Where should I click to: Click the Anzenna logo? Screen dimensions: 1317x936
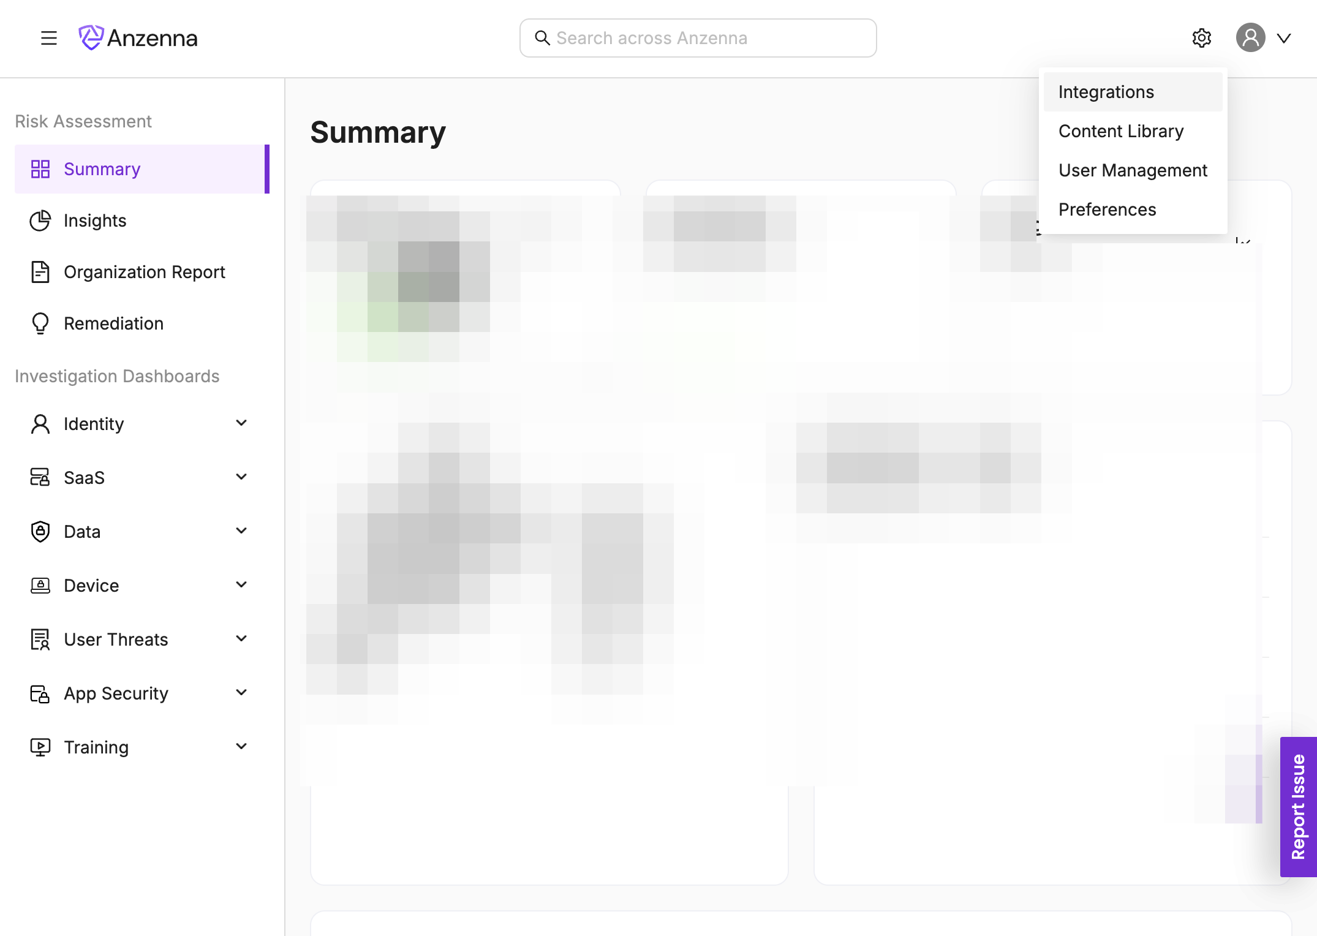[138, 38]
